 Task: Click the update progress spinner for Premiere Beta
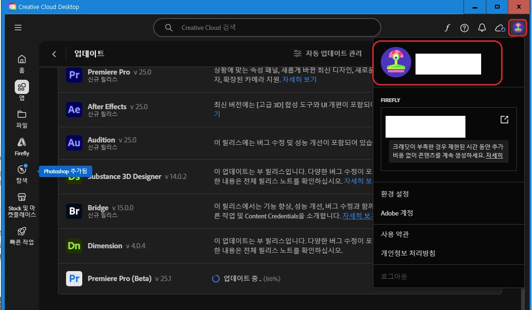coord(216,279)
